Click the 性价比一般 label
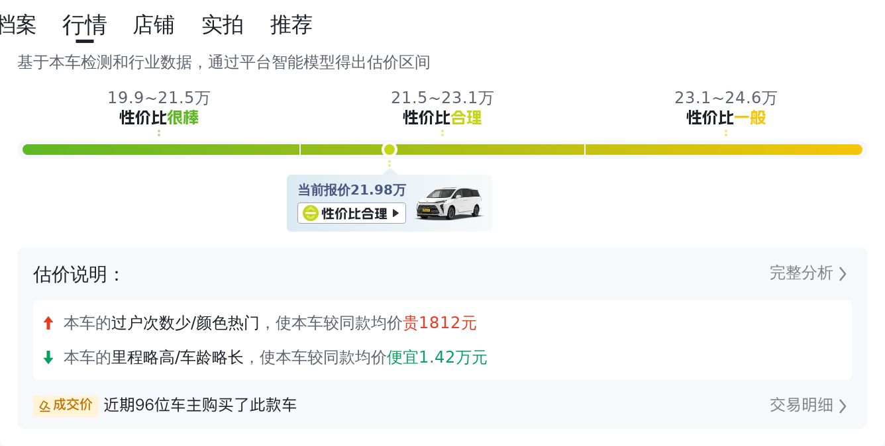 pos(726,118)
